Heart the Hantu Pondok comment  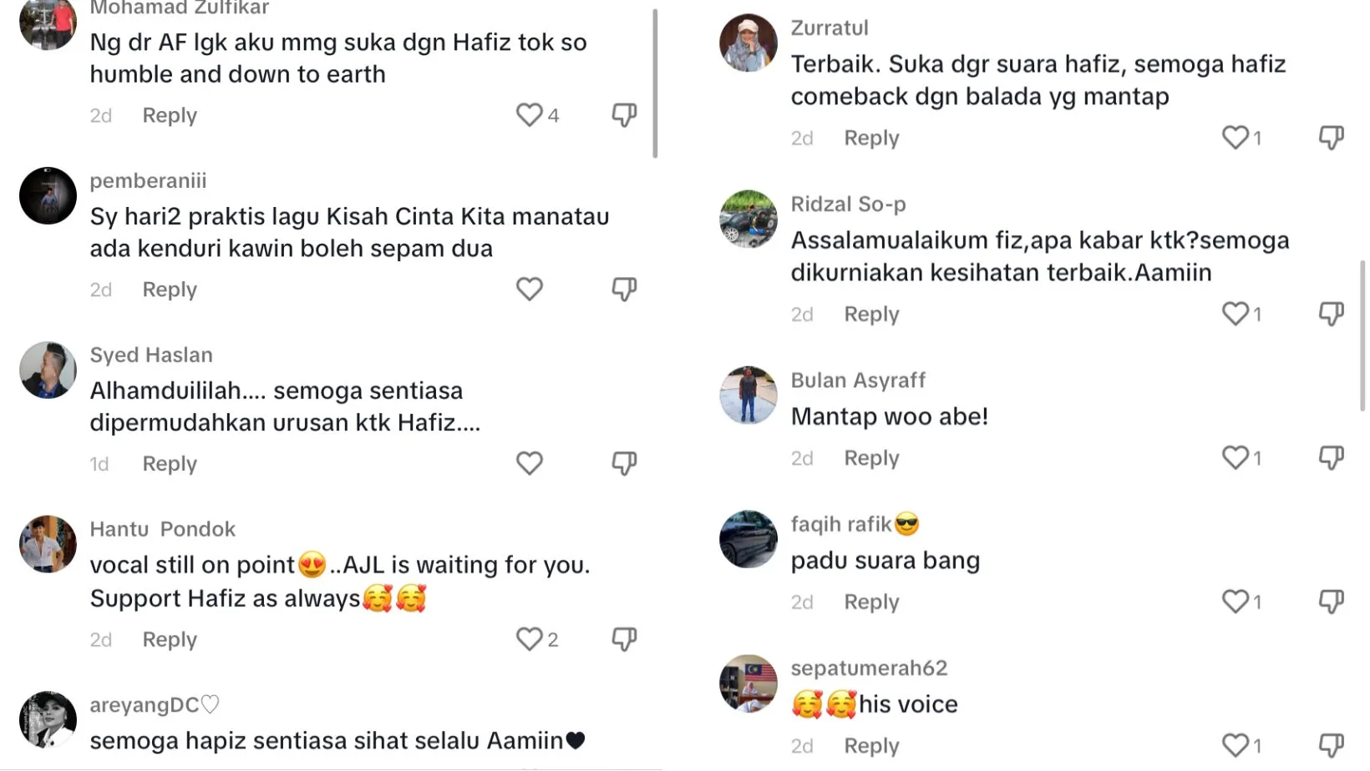coord(529,638)
